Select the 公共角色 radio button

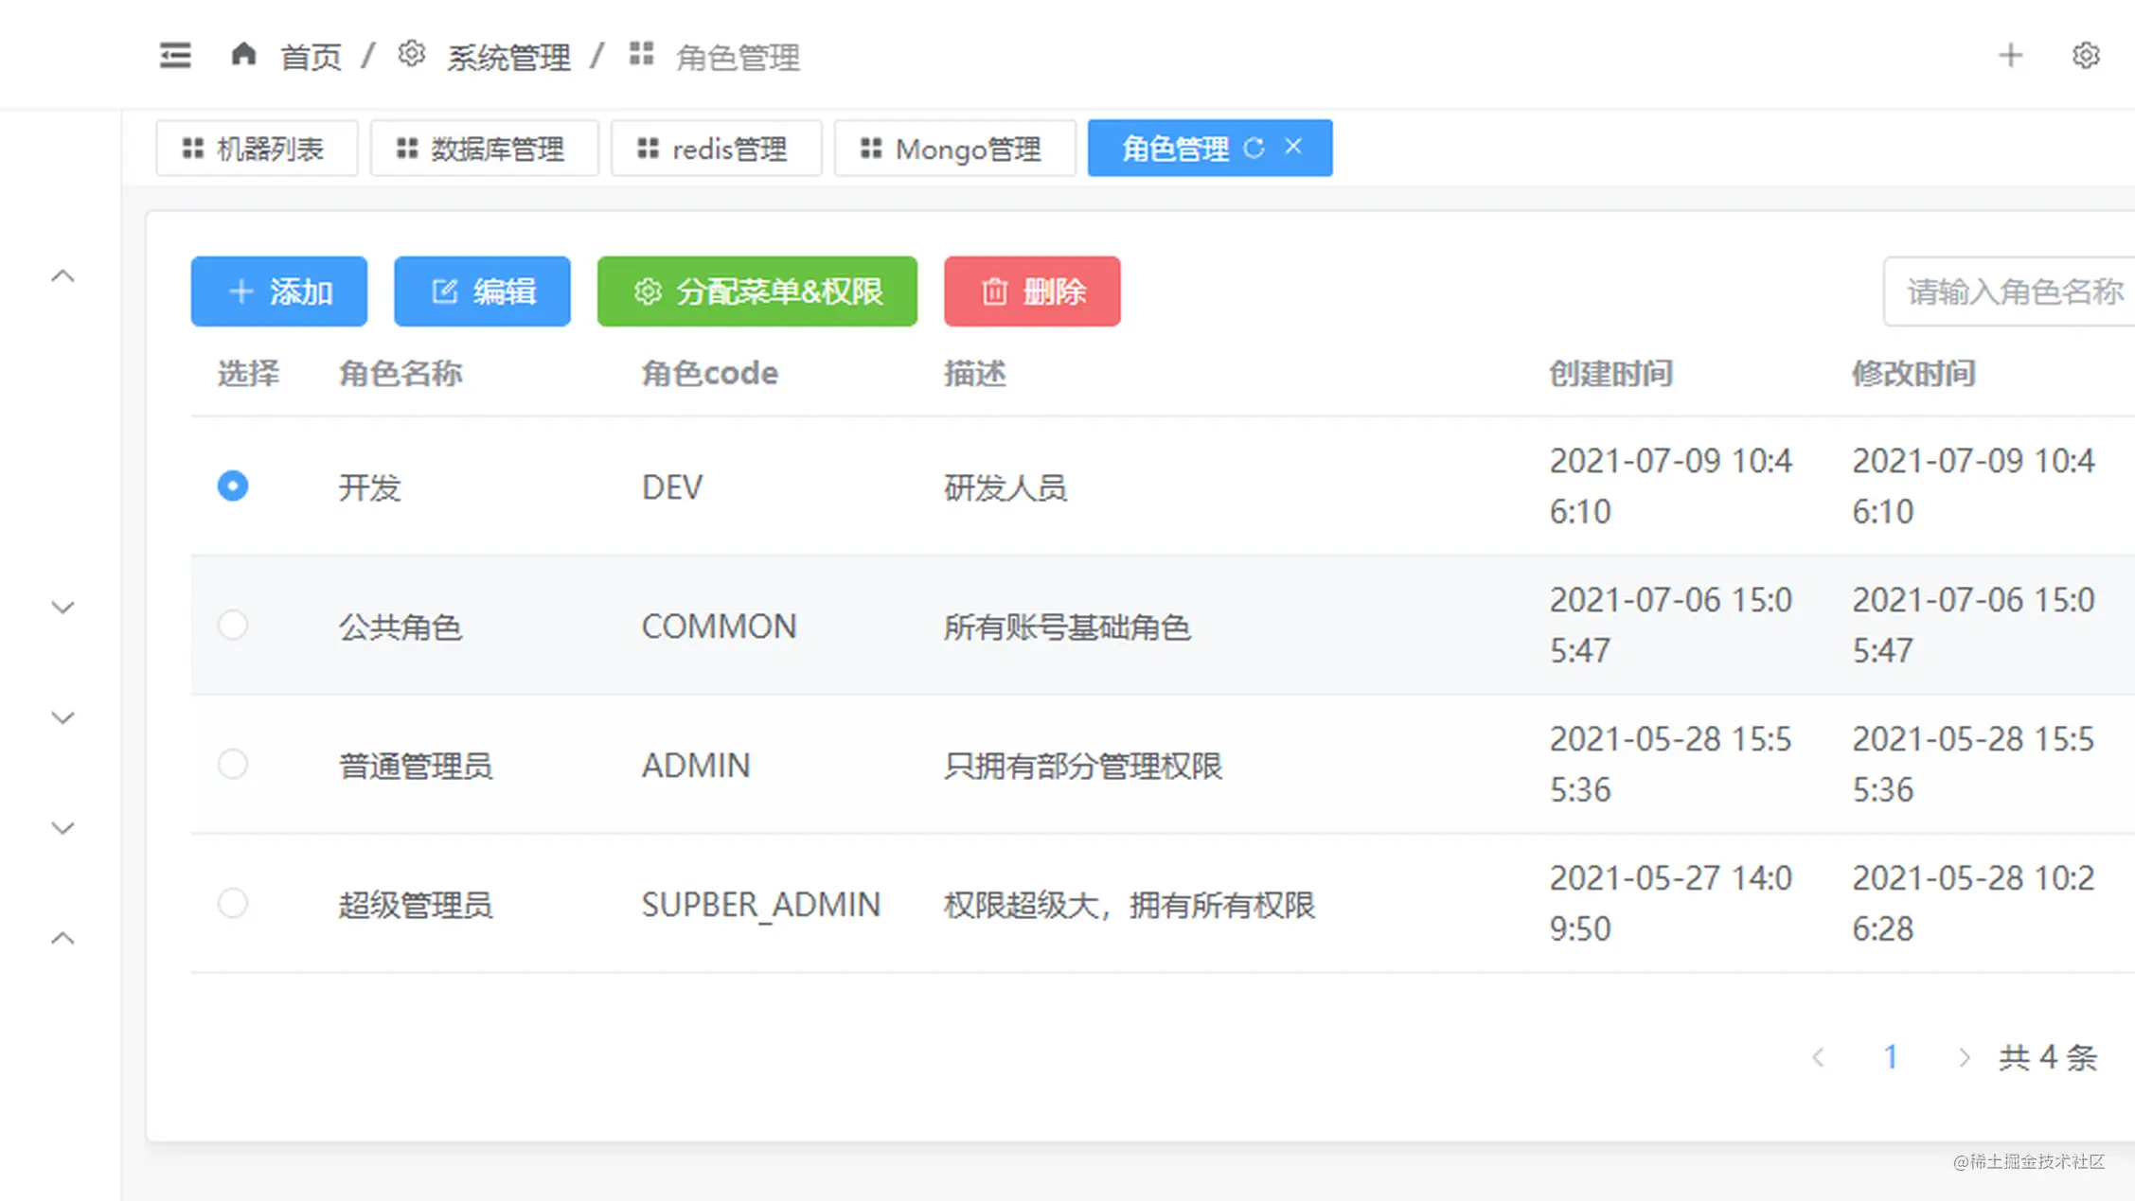(233, 625)
